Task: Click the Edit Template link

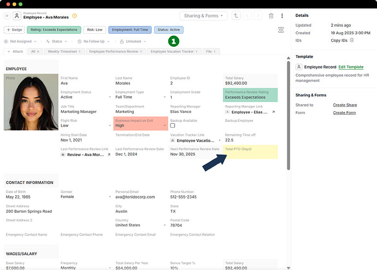Action: click(351, 67)
